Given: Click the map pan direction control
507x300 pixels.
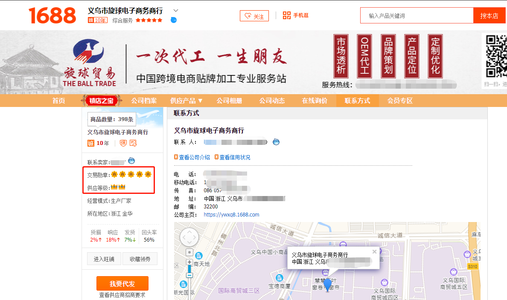Looking at the screenshot, I should (x=189, y=237).
